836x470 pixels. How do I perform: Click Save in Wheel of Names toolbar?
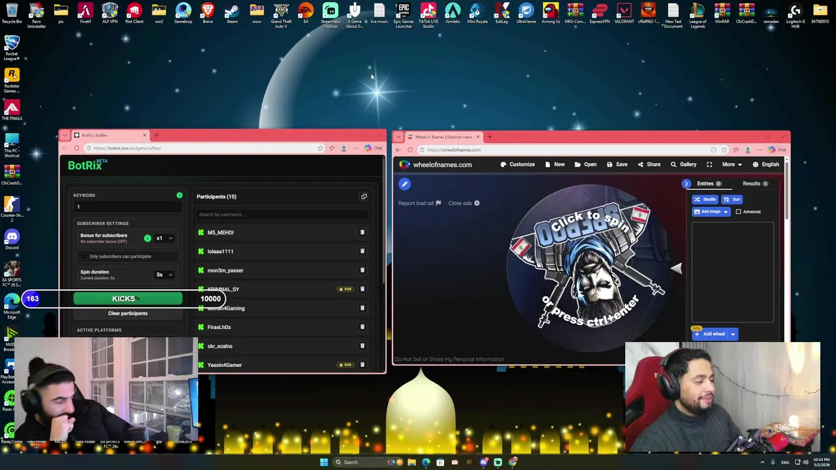coord(617,164)
